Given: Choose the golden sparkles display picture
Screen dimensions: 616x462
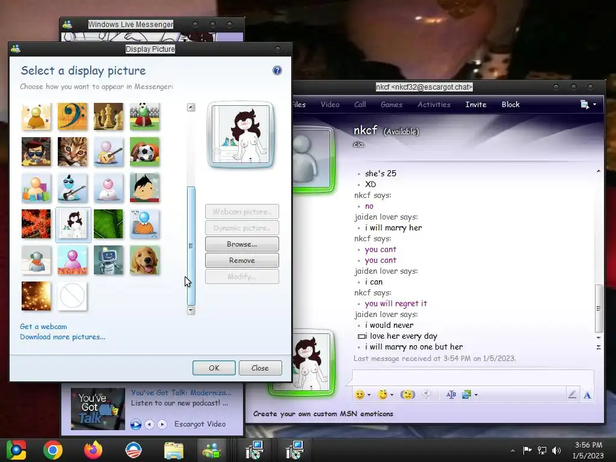Looking at the screenshot, I should (36, 296).
